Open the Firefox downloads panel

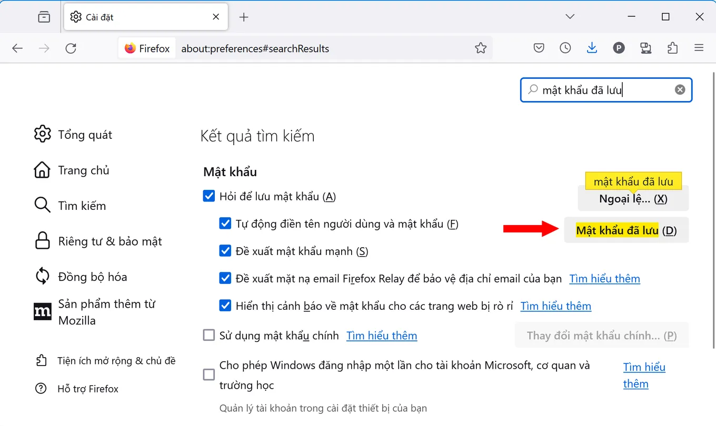click(592, 48)
